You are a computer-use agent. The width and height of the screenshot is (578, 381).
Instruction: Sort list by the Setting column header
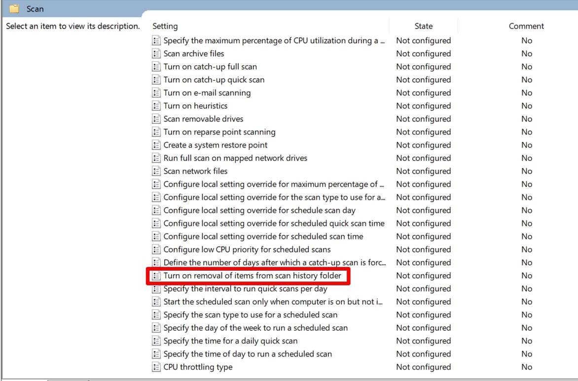(x=165, y=26)
